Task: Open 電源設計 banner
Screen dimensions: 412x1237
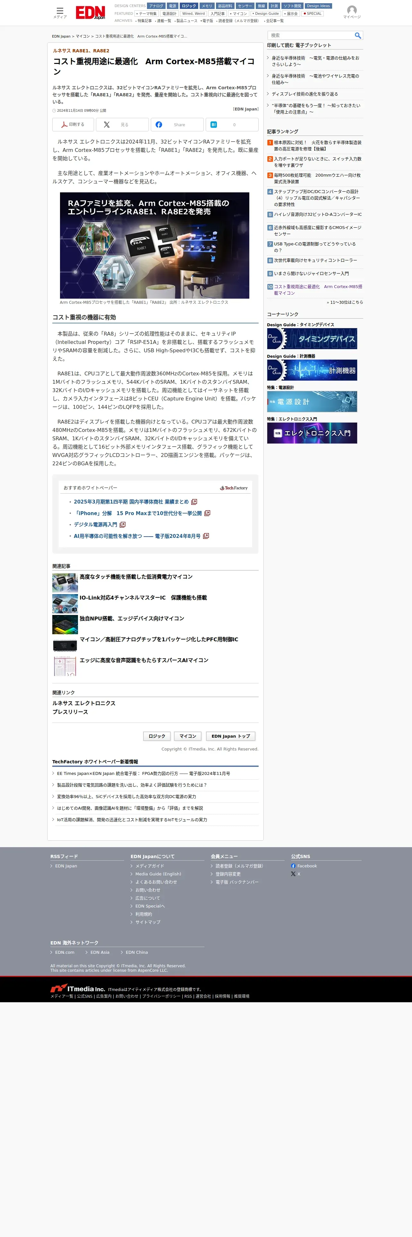Action: coord(312,401)
